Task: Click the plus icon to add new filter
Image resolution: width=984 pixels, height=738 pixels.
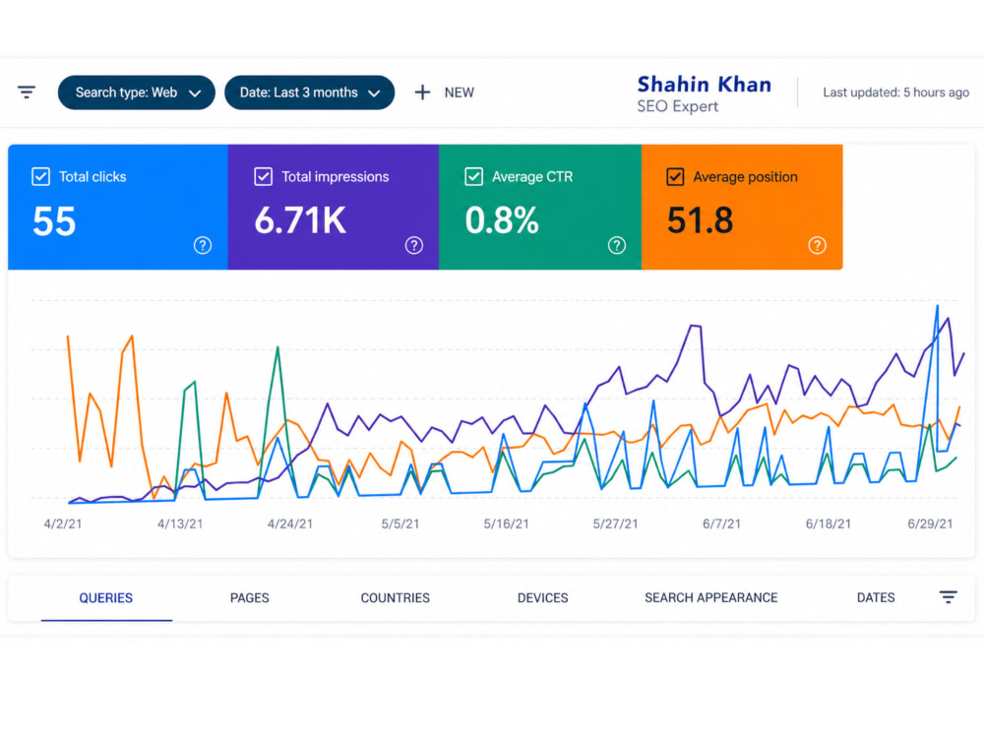Action: point(422,92)
